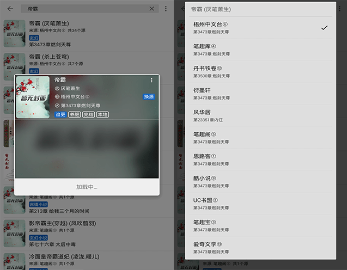Click the dialog title 帝霸 (厌笔萧生)
Viewport: 347px width, 270px height.
211,9
